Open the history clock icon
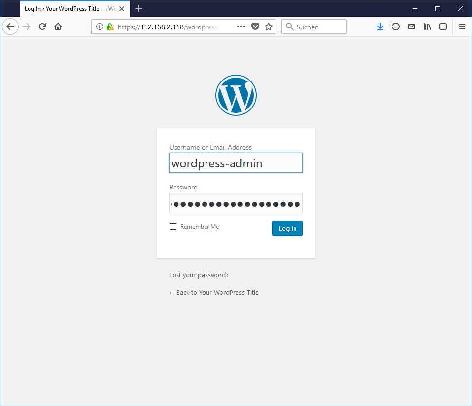472x406 pixels. tap(395, 27)
